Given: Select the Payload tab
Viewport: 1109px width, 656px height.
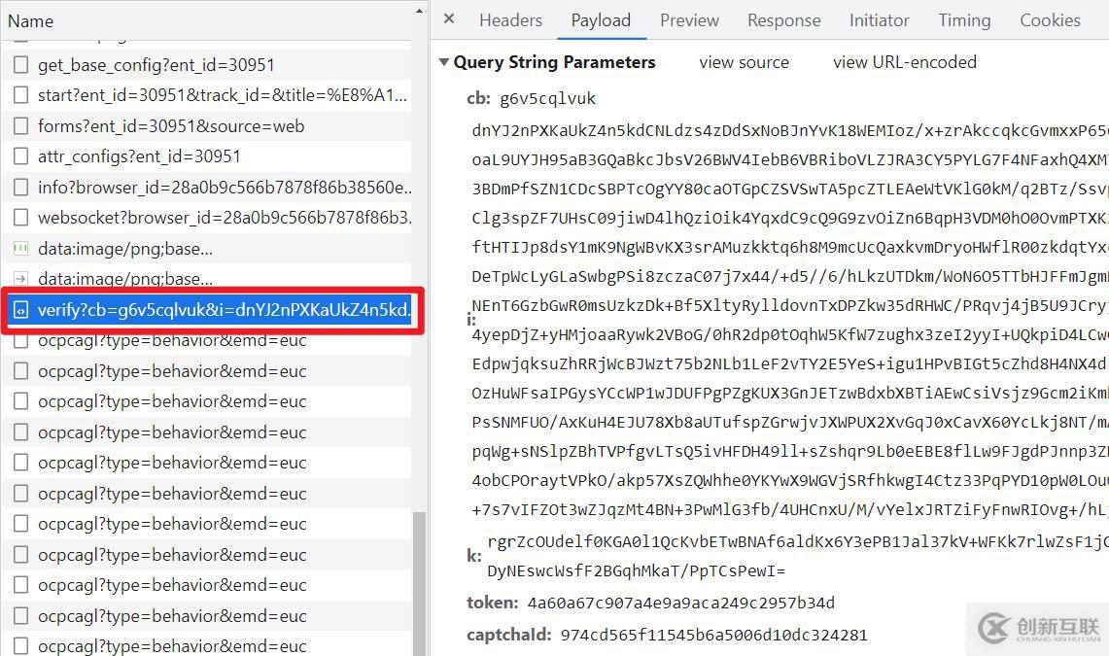Looking at the screenshot, I should pos(601,20).
